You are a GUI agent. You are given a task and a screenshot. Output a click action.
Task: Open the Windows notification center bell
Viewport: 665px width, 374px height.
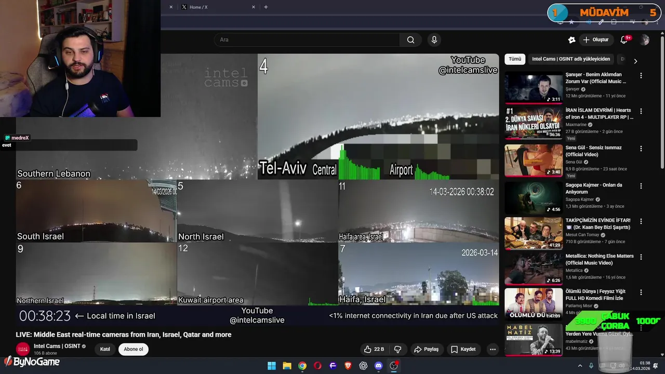pos(656,366)
